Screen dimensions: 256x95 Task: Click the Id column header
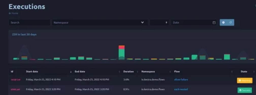pyautogui.click(x=12, y=71)
